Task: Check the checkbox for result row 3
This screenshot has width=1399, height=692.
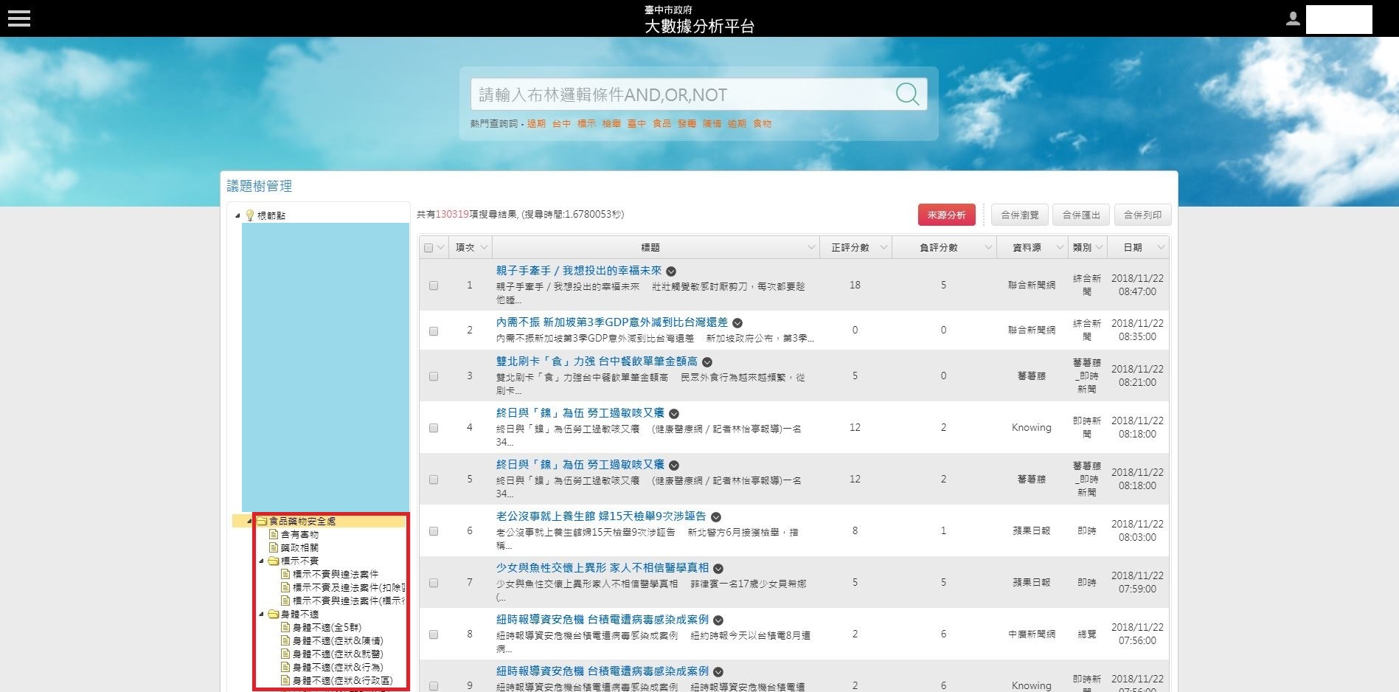Action: coord(434,376)
